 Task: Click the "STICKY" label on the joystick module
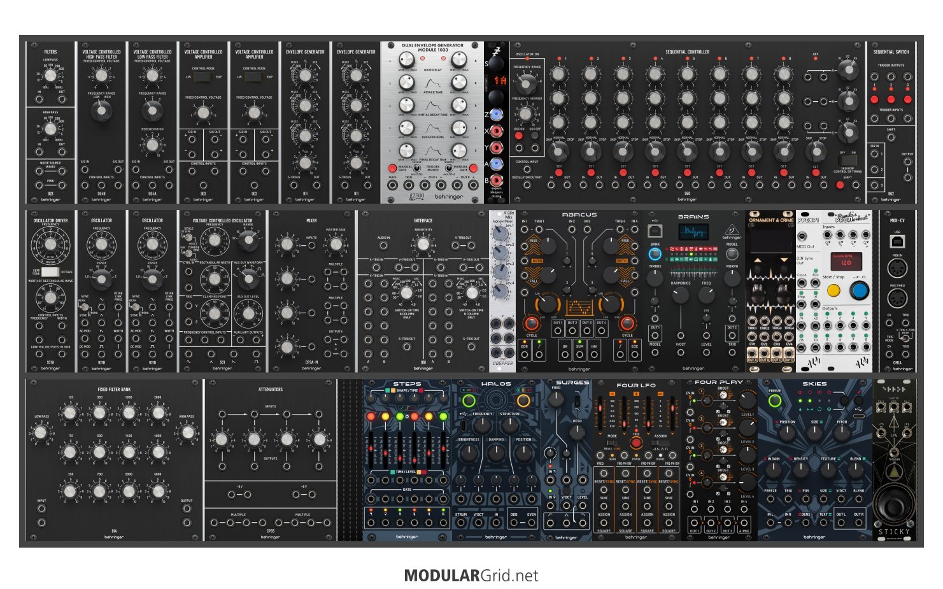(894, 532)
